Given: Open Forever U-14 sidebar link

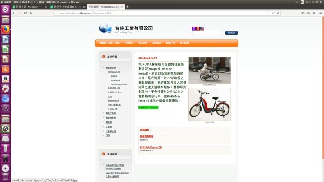Looking at the screenshot, I should [x=114, y=101].
